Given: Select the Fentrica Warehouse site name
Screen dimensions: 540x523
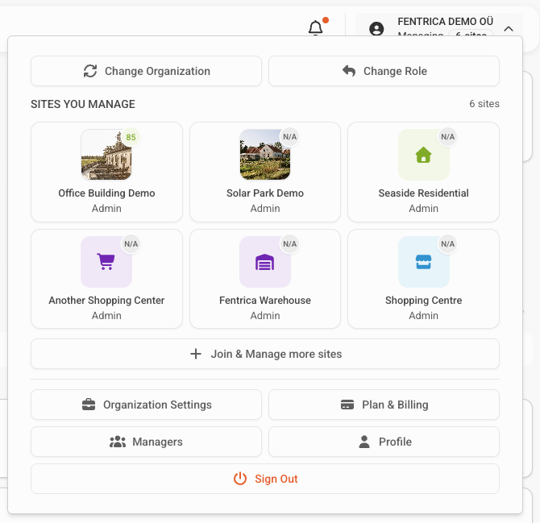Looking at the screenshot, I should 265,301.
